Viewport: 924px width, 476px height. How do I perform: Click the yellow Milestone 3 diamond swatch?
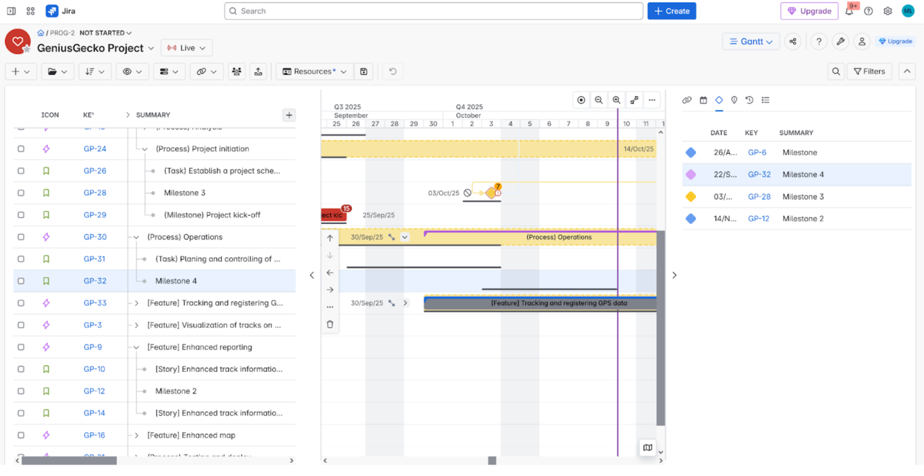691,197
